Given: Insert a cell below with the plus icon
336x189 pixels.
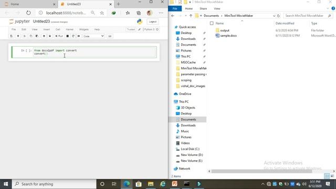Looking at the screenshot, I should [x=18, y=36].
